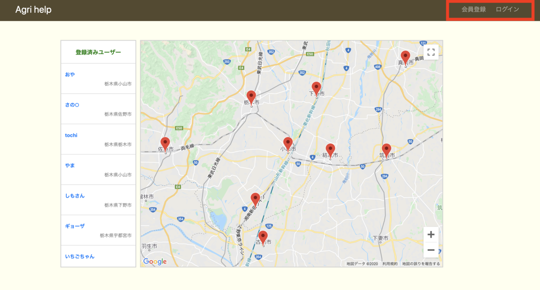
Task: Click the Agri help site logo
Action: pos(33,9)
